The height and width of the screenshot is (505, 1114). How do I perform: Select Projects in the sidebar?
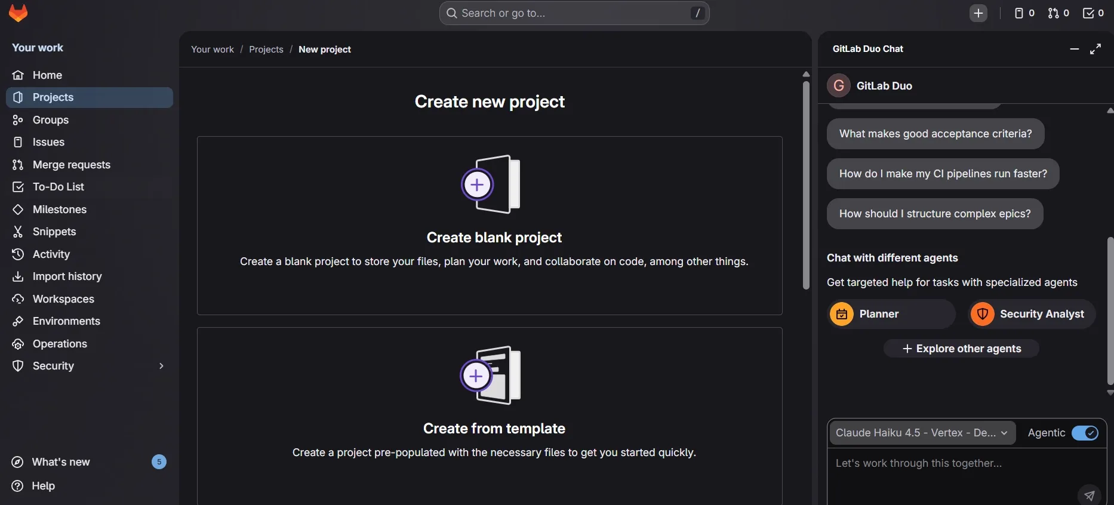click(x=90, y=97)
